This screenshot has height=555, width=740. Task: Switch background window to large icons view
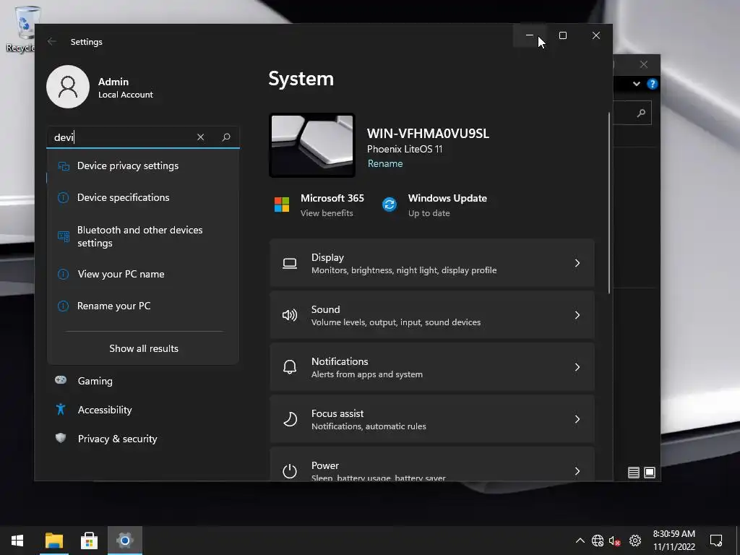click(650, 473)
